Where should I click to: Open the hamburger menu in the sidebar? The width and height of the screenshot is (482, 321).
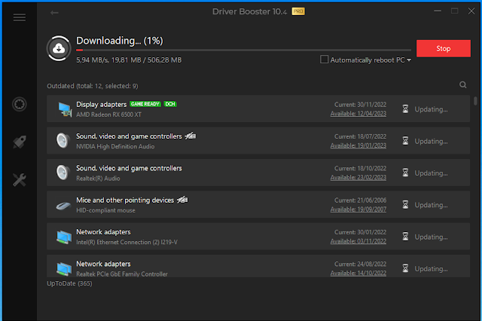(x=19, y=17)
